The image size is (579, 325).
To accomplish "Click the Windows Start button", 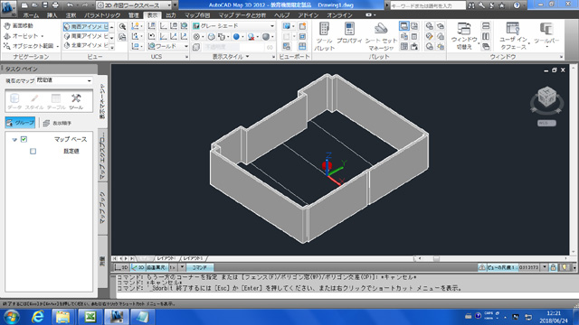I will pyautogui.click(x=11, y=317).
